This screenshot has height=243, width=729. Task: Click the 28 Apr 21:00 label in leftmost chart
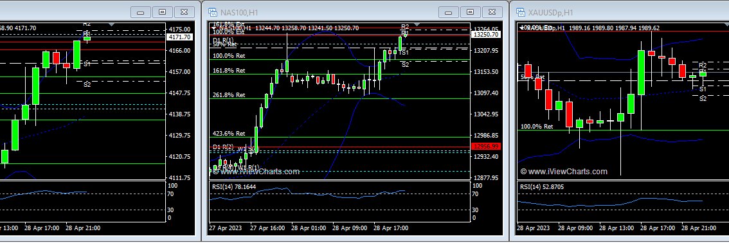[x=83, y=228]
